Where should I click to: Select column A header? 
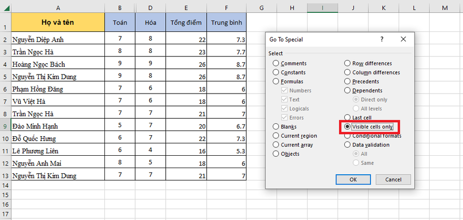click(58, 8)
